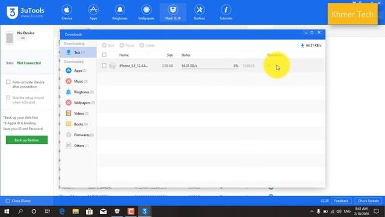This screenshot has width=385, height=217.
Task: Switch to 3uTools taskbar icon
Action: (x=144, y=212)
